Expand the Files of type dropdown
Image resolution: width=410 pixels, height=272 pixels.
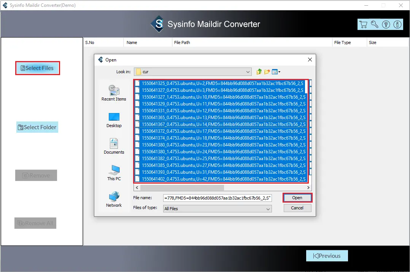(268, 209)
